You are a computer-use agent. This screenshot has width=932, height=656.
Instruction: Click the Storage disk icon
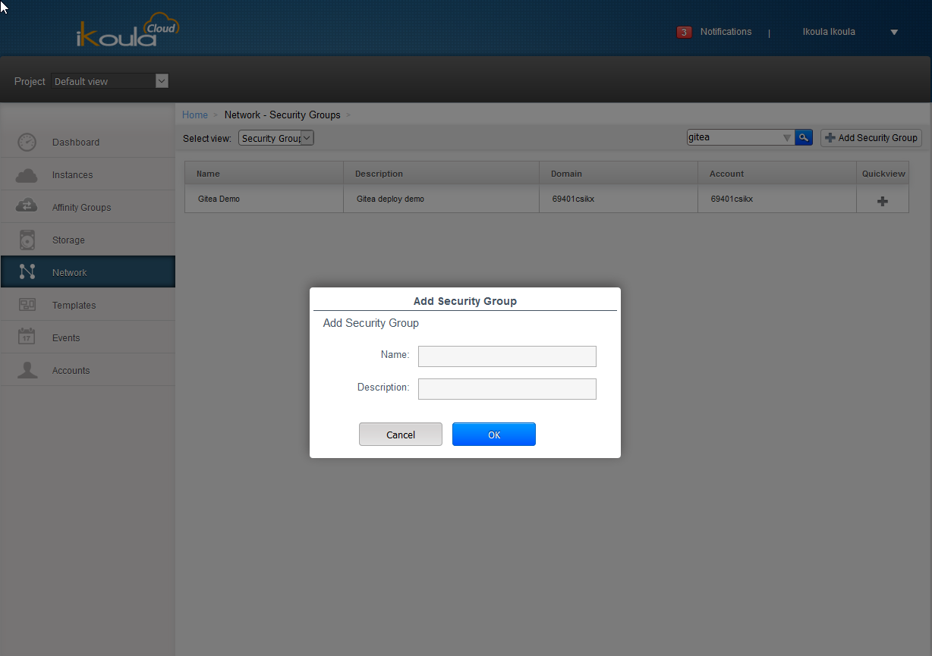(27, 240)
